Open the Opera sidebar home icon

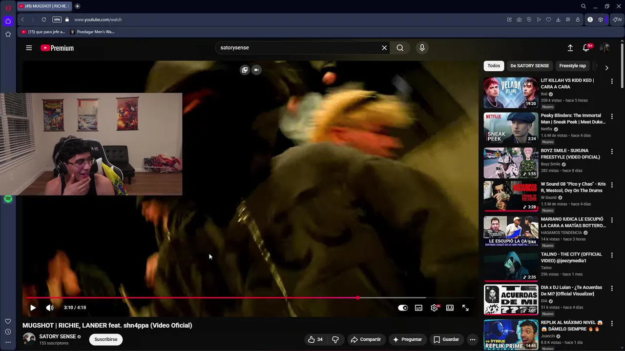click(x=8, y=21)
